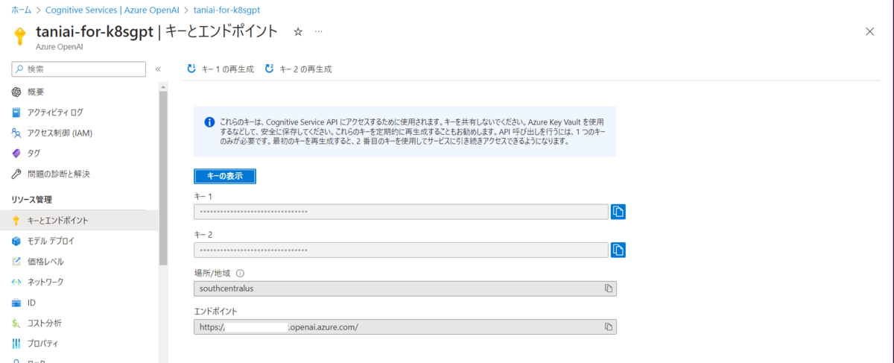Click the キーの表示 button
894x363 pixels.
[x=225, y=176]
